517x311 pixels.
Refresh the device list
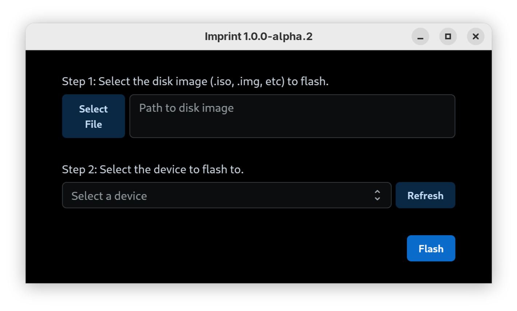[425, 196]
